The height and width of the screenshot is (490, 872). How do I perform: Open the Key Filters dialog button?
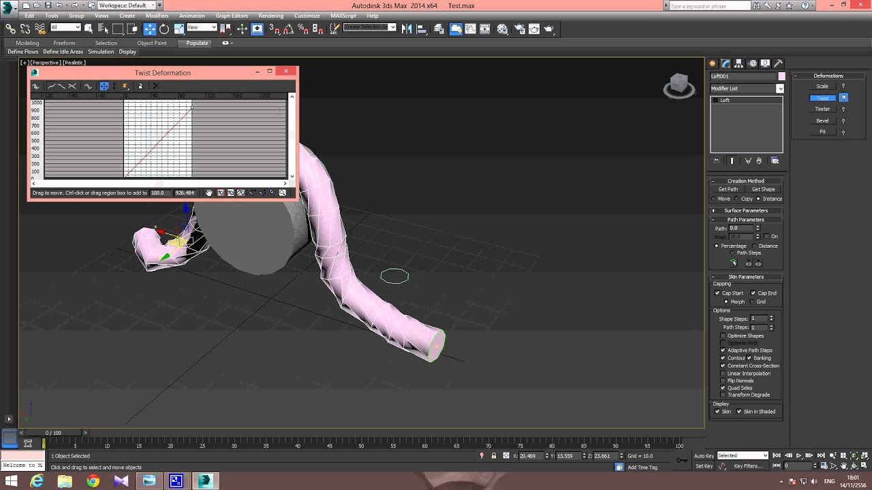coord(748,466)
